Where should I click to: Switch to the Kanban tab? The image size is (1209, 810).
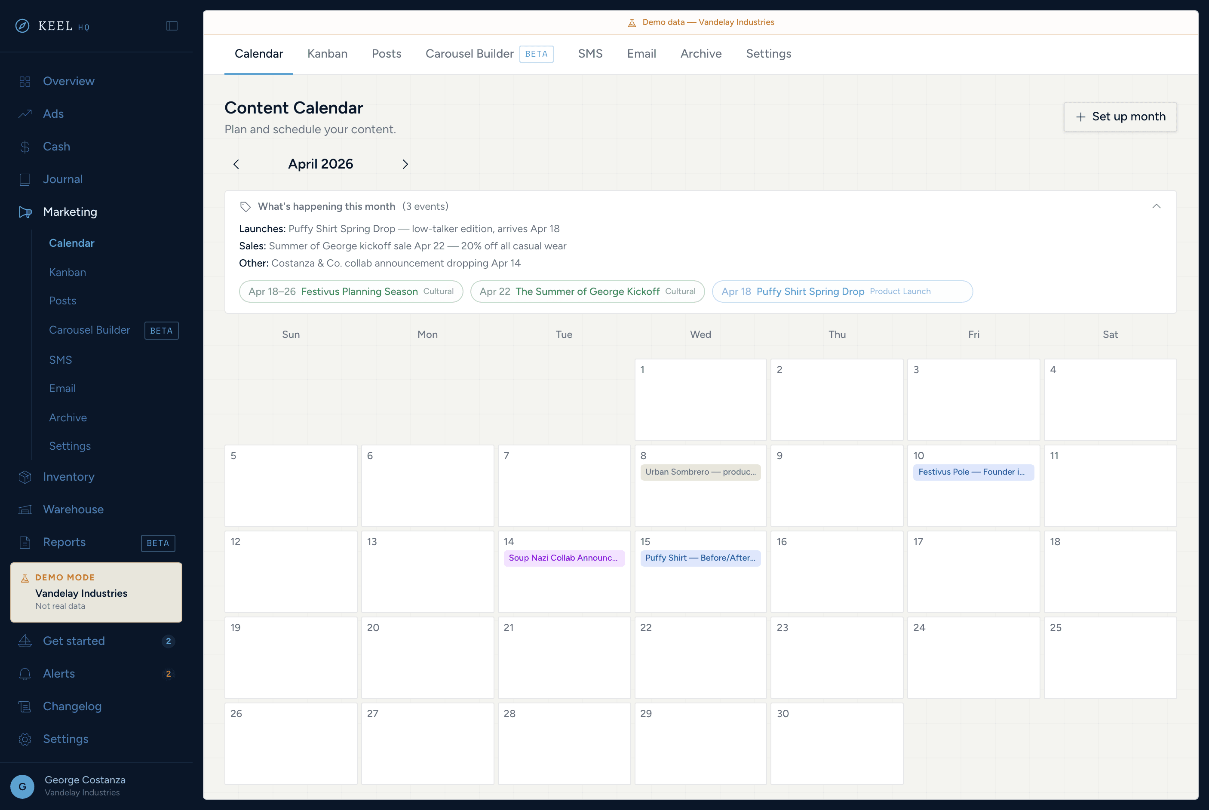pyautogui.click(x=327, y=54)
